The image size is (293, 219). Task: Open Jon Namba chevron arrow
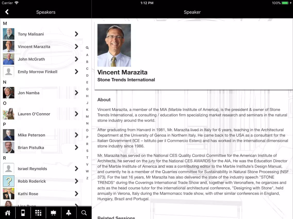click(x=76, y=93)
